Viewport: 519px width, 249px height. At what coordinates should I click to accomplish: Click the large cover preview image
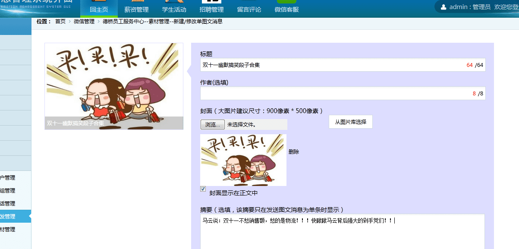114,86
